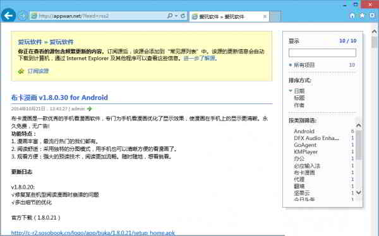This screenshot has width=379, height=236.
Task: Click the 2014年10月21日 post date text
Action: click(28, 109)
